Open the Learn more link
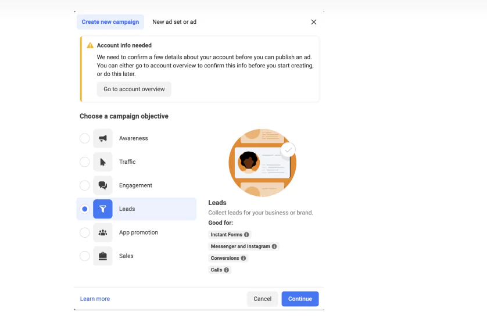The height and width of the screenshot is (319, 487). (x=95, y=299)
